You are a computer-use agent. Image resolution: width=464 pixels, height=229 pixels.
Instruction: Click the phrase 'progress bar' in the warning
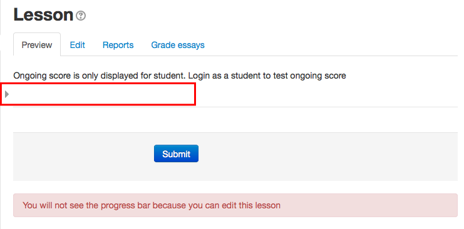(x=124, y=205)
